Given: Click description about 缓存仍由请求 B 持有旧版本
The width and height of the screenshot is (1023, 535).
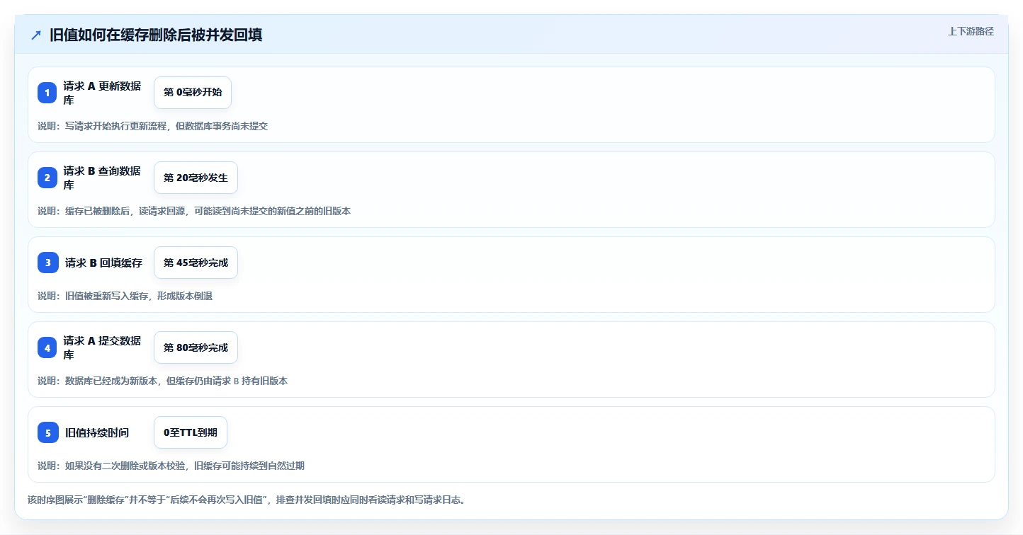Looking at the screenshot, I should pos(162,381).
